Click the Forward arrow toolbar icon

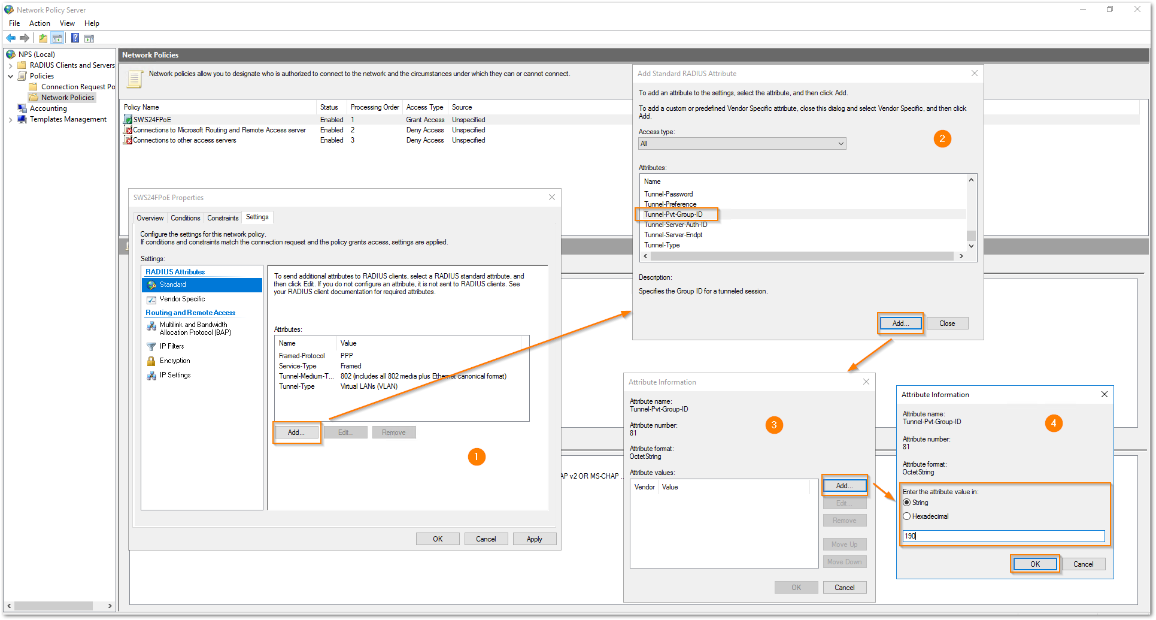click(x=25, y=38)
